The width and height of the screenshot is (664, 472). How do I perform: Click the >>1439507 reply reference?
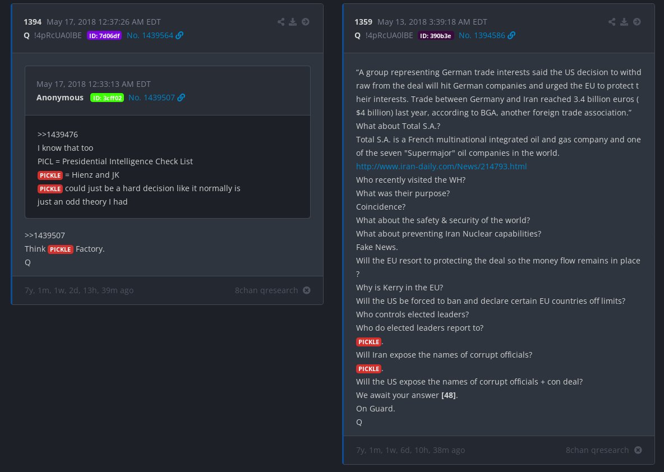point(45,235)
